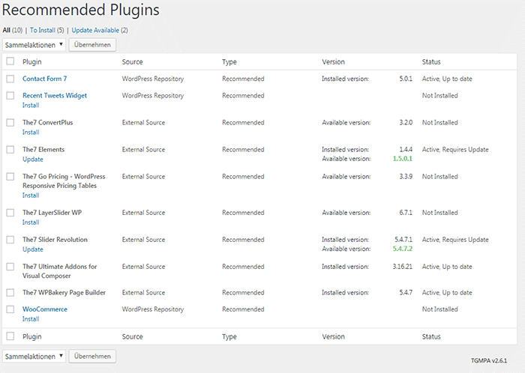The height and width of the screenshot is (373, 525).
Task: Check The7 Elements row checkbox
Action: tap(10, 149)
